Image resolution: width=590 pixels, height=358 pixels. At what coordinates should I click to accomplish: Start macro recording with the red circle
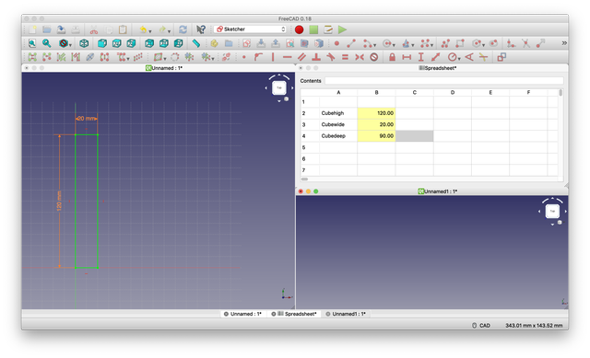(x=299, y=29)
